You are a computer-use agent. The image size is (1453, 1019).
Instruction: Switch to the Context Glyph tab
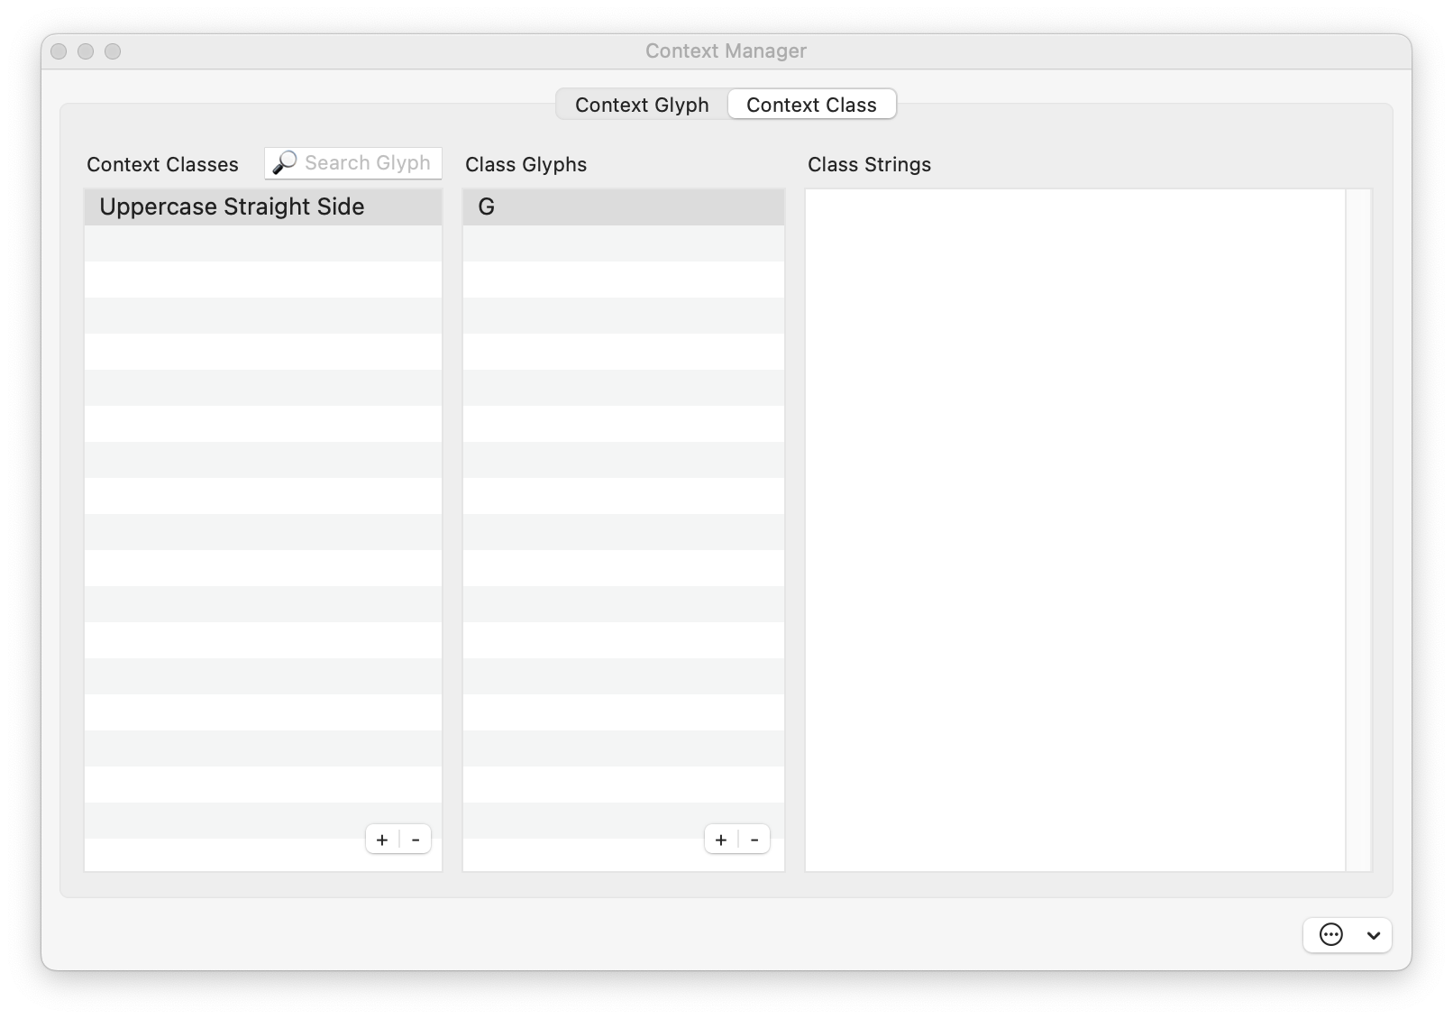642,105
